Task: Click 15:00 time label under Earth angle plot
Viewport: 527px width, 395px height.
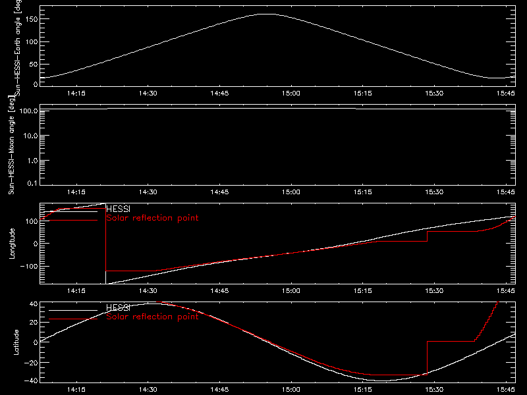Action: (x=291, y=93)
